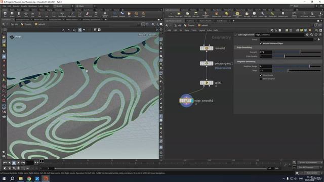Click the subnet1 path button in network
This screenshot has width=324, height=182.
pyautogui.click(x=203, y=25)
